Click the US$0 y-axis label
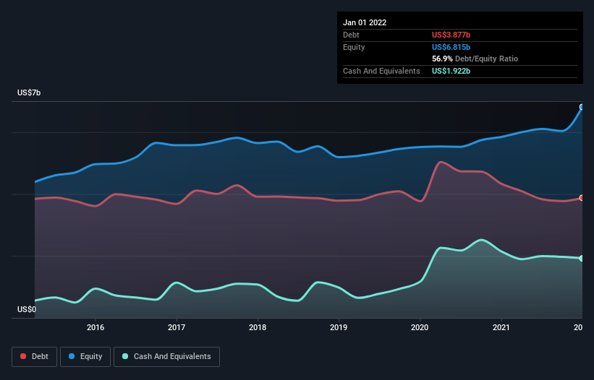 27,309
